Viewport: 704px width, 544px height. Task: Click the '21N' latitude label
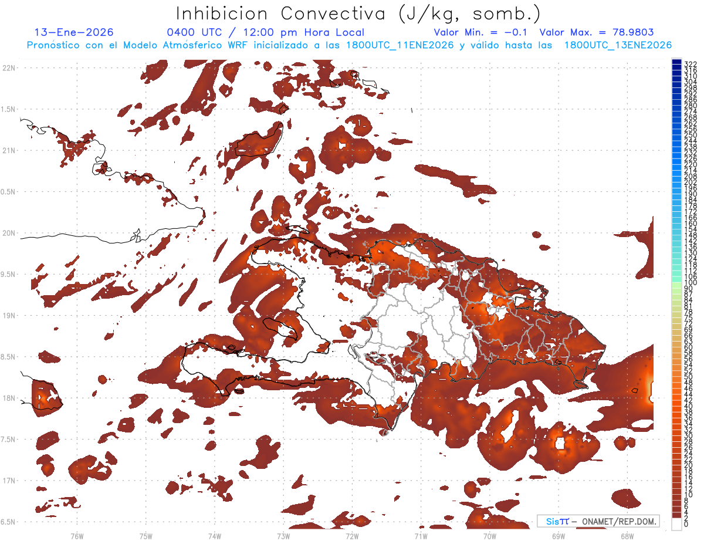click(x=9, y=150)
